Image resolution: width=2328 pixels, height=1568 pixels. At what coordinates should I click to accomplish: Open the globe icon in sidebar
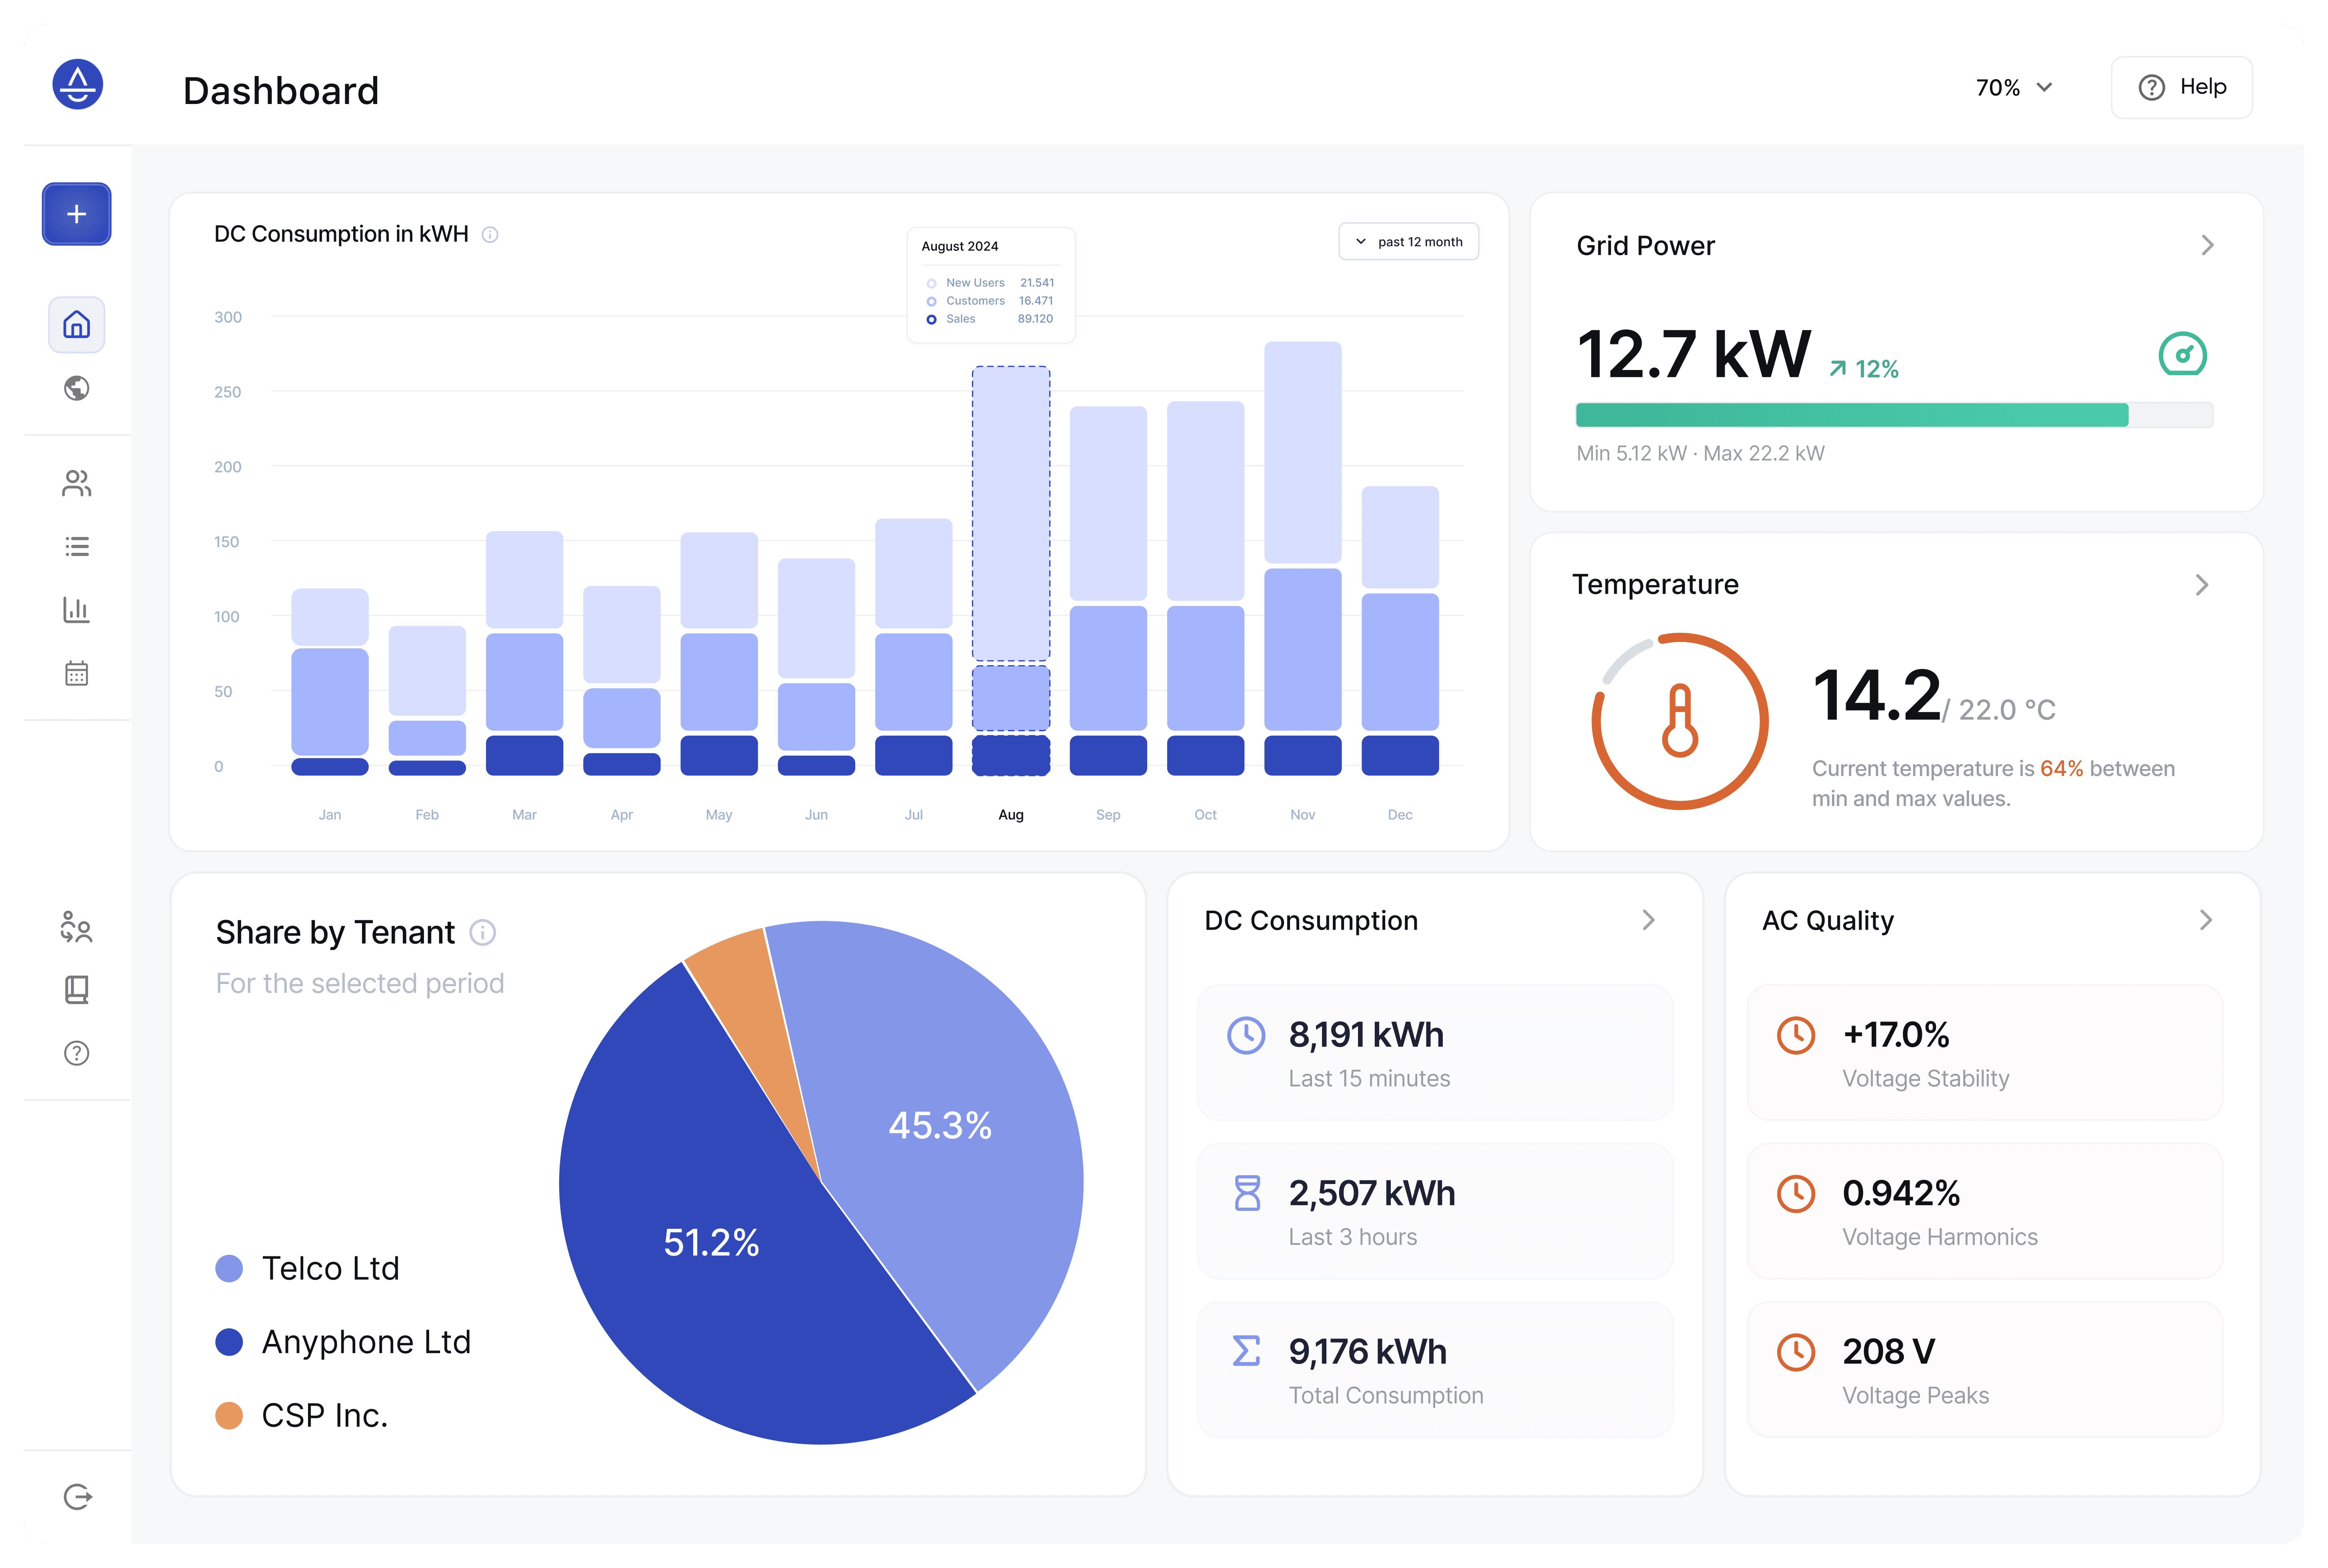76,388
